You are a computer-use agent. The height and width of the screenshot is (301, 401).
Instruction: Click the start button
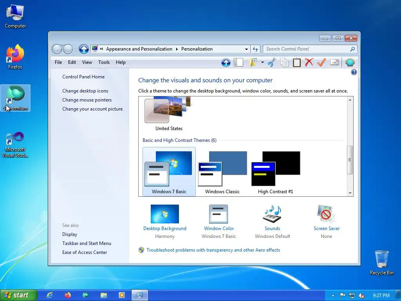point(19,295)
